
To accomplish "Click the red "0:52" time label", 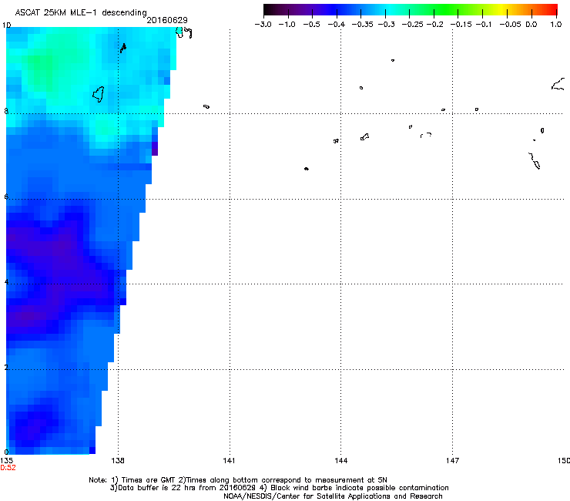I will [x=8, y=468].
